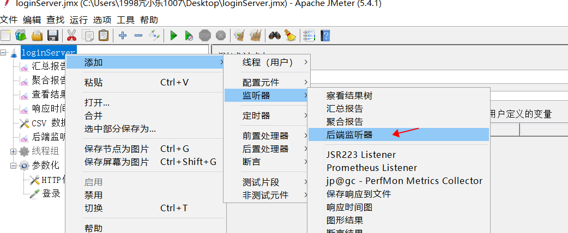
Task: Open the 工具 menu
Action: 126,20
